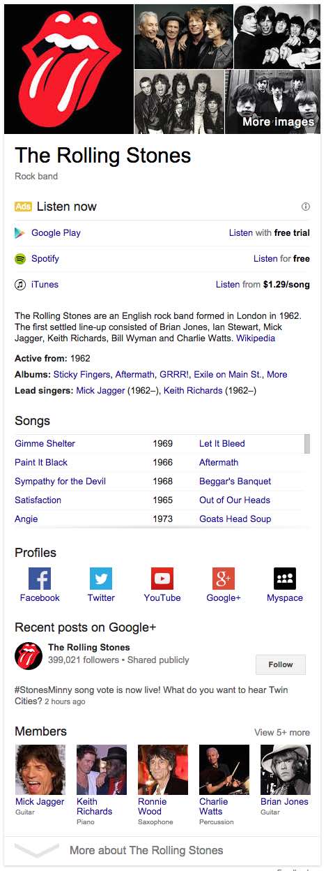The height and width of the screenshot is (871, 326).
Task: Open the YouTube profile icon
Action: point(162,579)
